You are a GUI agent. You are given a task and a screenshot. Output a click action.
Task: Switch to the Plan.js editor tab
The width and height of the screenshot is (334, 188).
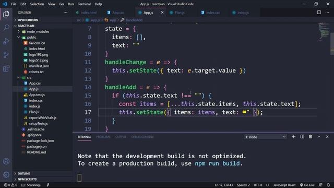(180, 13)
